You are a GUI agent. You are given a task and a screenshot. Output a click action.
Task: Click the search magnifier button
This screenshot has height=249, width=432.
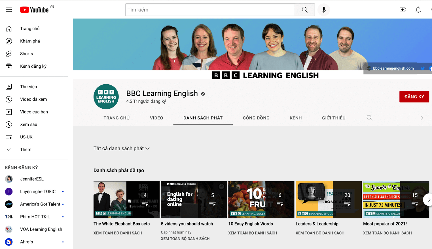305,10
